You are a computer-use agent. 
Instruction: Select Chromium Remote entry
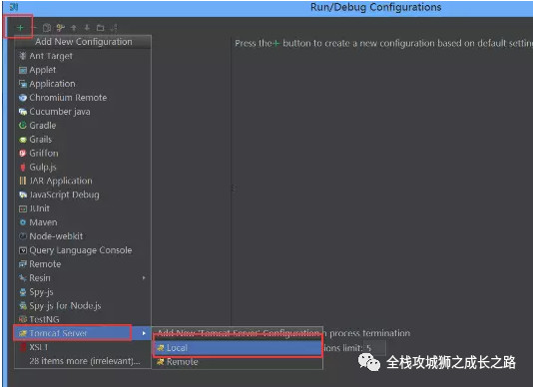(83, 98)
